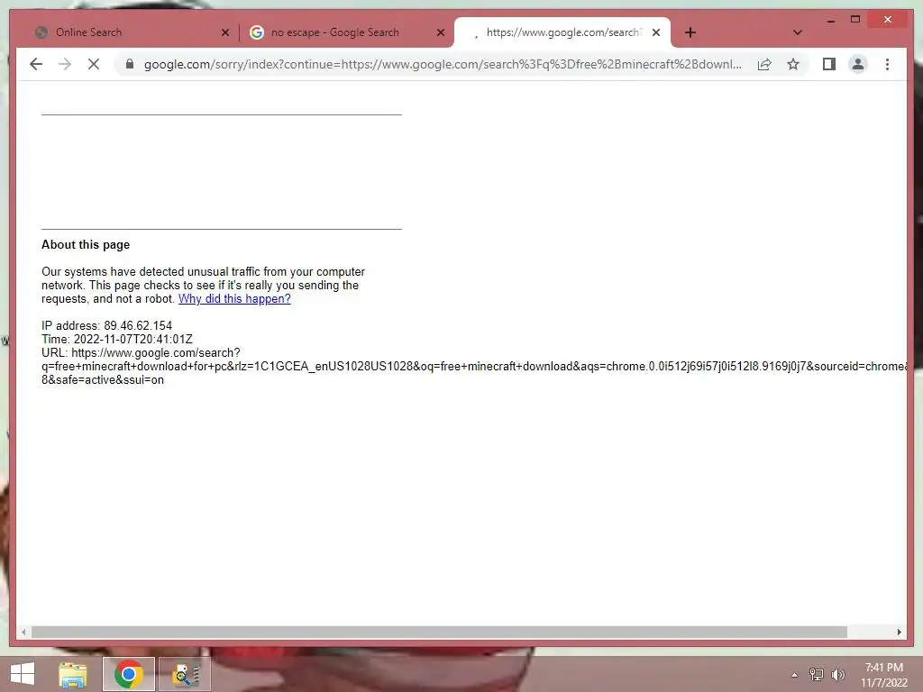
Task: Click the horizontal scrollbar thumb
Action: tap(439, 632)
